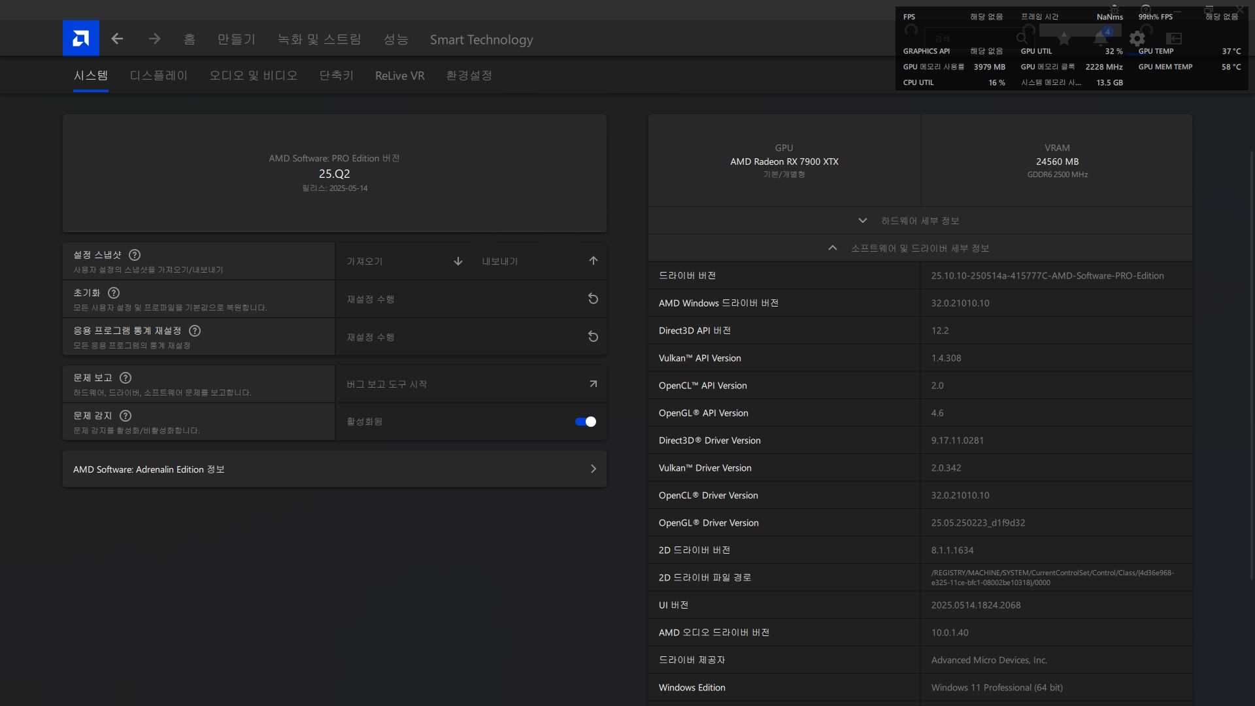Click the reset icon in the 초기화 row
Viewport: 1255px width, 706px height.
pyautogui.click(x=594, y=299)
